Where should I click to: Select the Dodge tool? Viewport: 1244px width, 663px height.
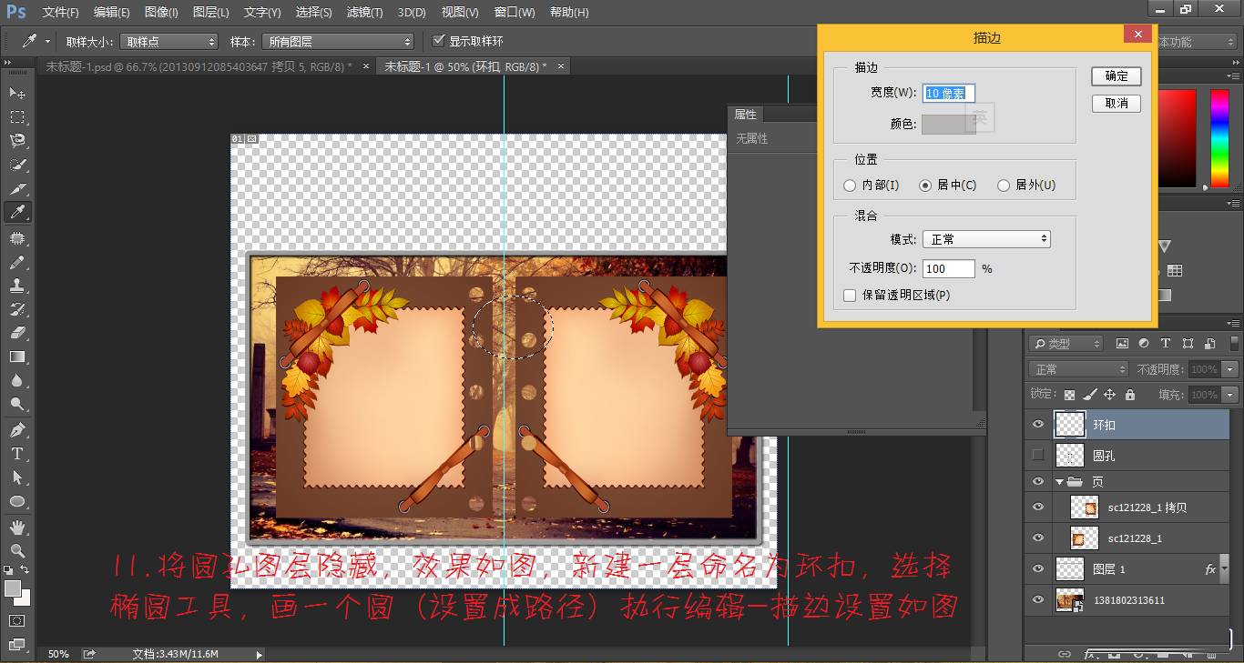point(17,405)
